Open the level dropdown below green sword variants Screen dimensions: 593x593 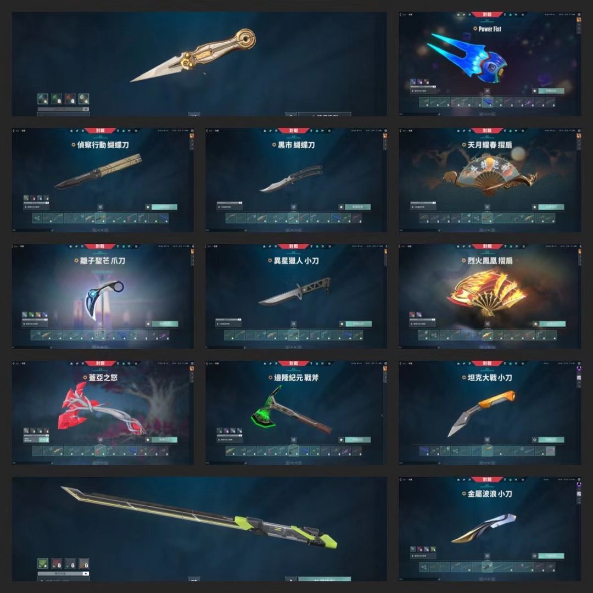tap(64, 573)
